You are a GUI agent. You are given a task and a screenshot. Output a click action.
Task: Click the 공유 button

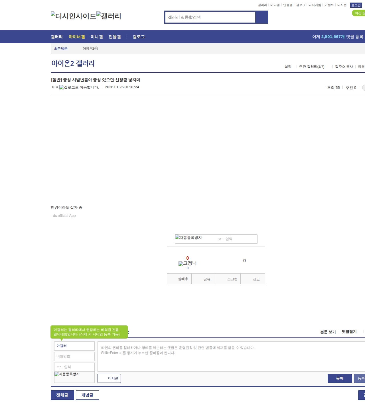(x=204, y=279)
